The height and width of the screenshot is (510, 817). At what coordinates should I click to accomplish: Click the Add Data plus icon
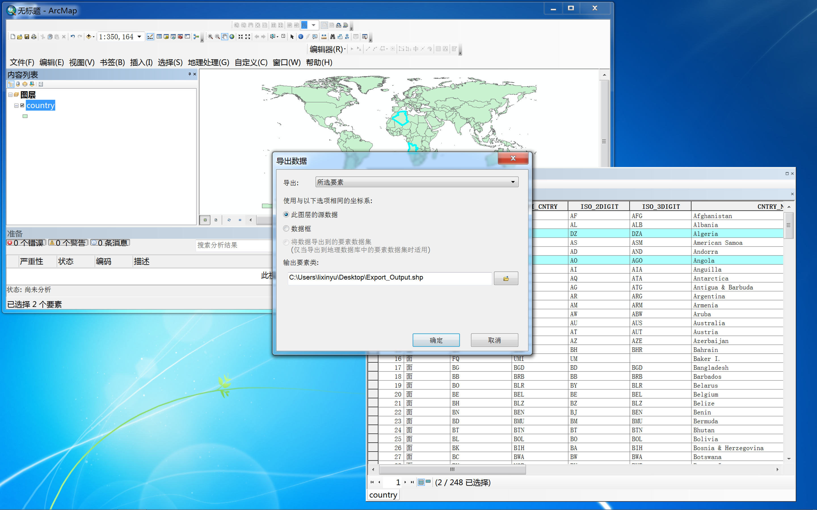[x=89, y=37]
